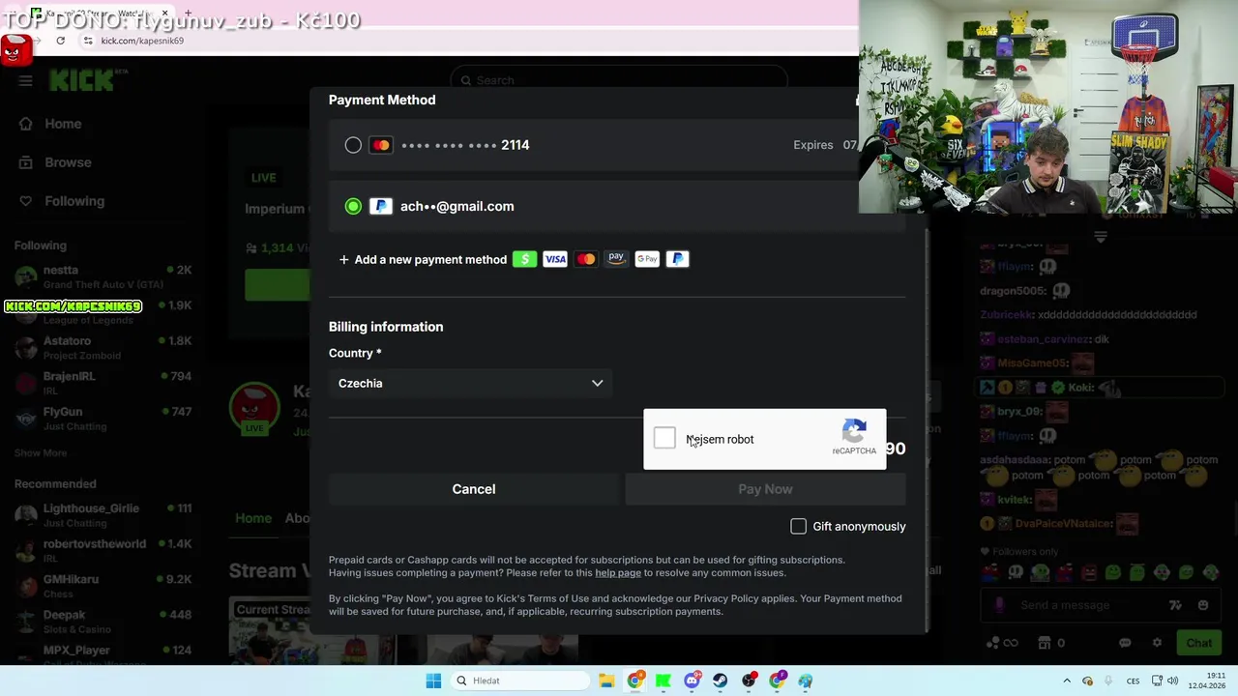
Task: Open GMHikaru recommended channel
Action: (x=103, y=586)
